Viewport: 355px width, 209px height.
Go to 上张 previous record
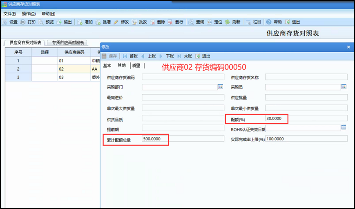click(149, 56)
